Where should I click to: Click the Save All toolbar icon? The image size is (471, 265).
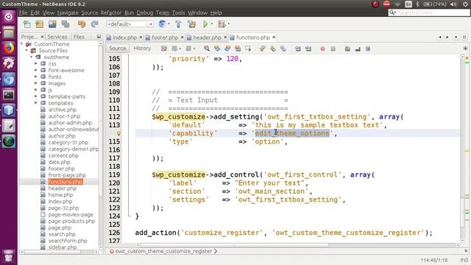[65, 24]
